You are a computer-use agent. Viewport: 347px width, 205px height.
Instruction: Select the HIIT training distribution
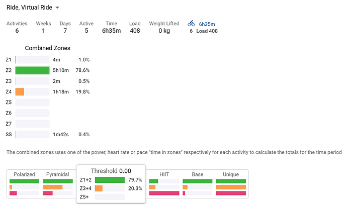pyautogui.click(x=164, y=184)
